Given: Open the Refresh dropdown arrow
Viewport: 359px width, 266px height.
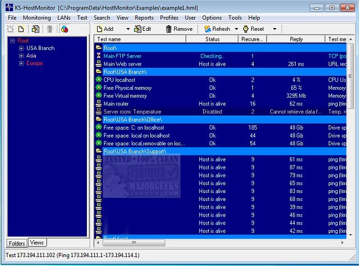Looking at the screenshot, I should click(236, 29).
